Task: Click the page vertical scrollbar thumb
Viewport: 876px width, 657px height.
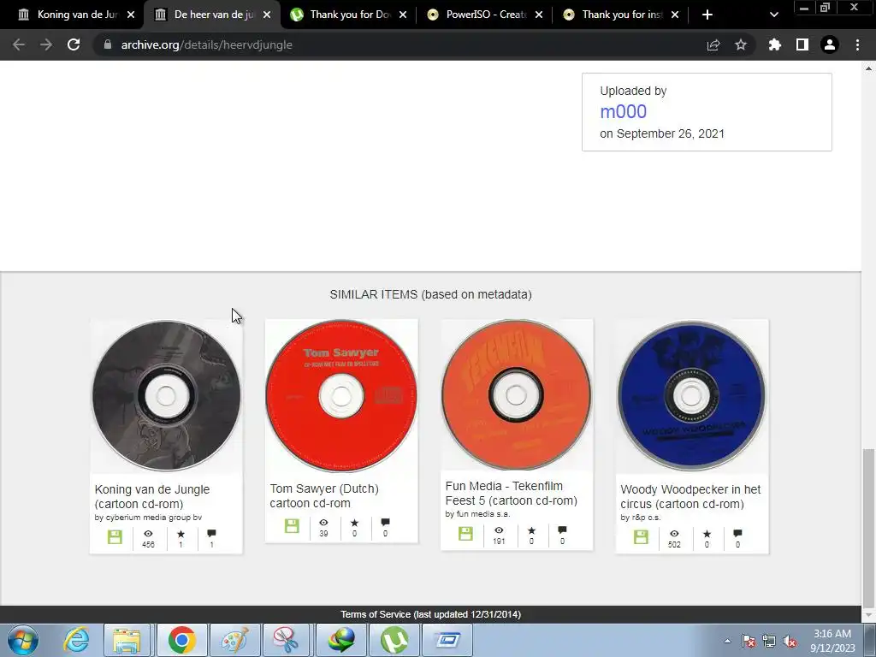Action: (868, 528)
